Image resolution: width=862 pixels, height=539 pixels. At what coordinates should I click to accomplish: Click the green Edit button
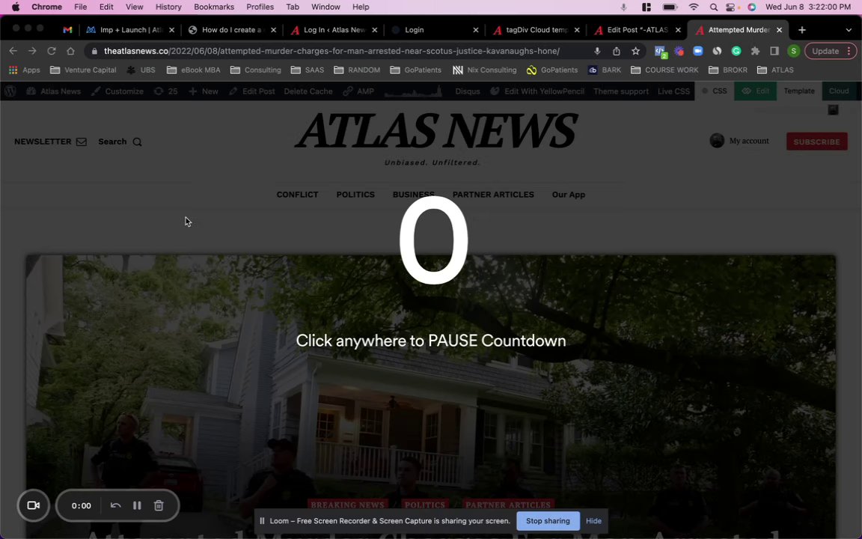(755, 91)
